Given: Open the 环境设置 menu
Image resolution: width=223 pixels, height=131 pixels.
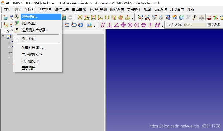Looking at the screenshot, I should (x=177, y=9).
